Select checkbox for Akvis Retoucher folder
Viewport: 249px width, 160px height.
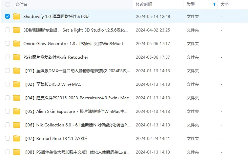tap(7, 57)
